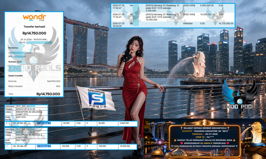
Task: Click 'HADIAH TELAH MENDARAT MULUS KE REKENING ANDA' line
Action: tap(205, 140)
